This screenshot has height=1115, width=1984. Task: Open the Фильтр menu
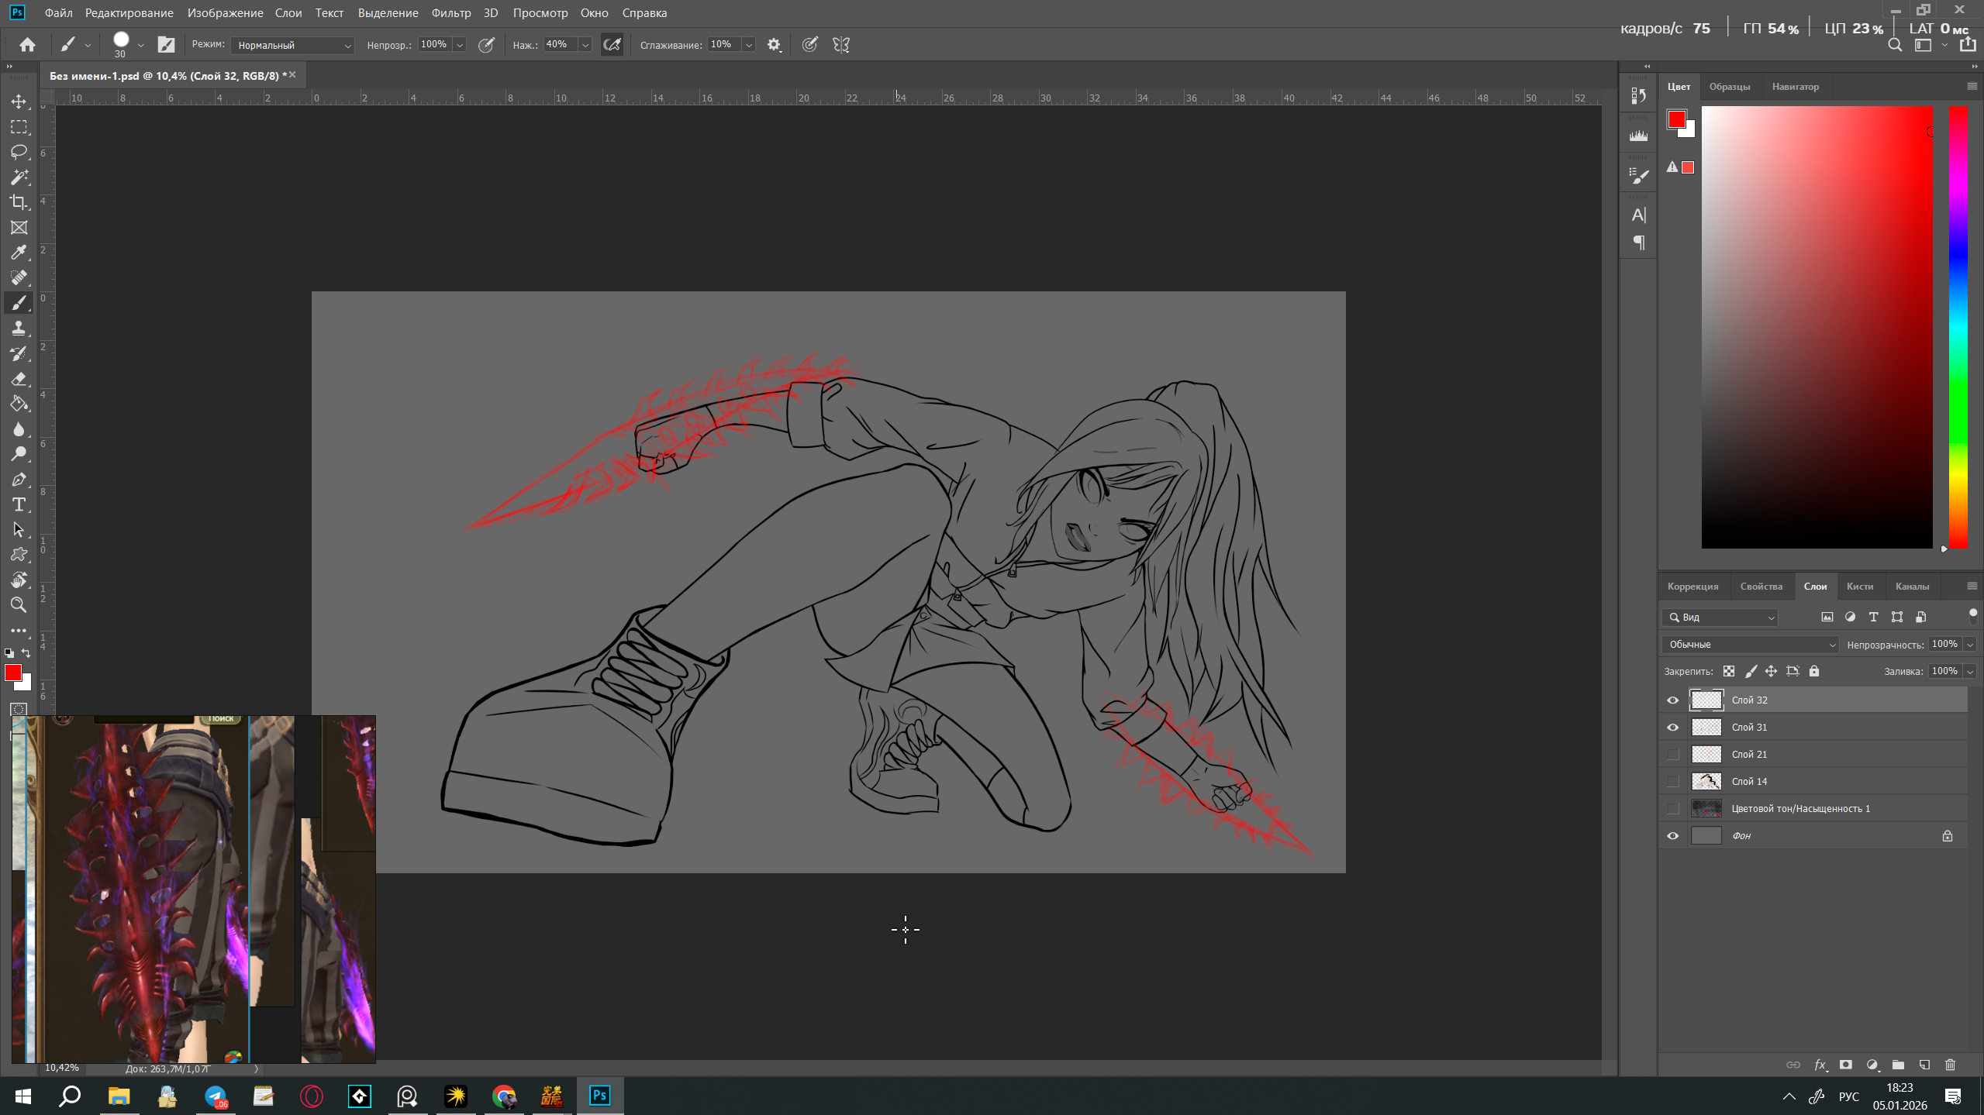coord(451,13)
